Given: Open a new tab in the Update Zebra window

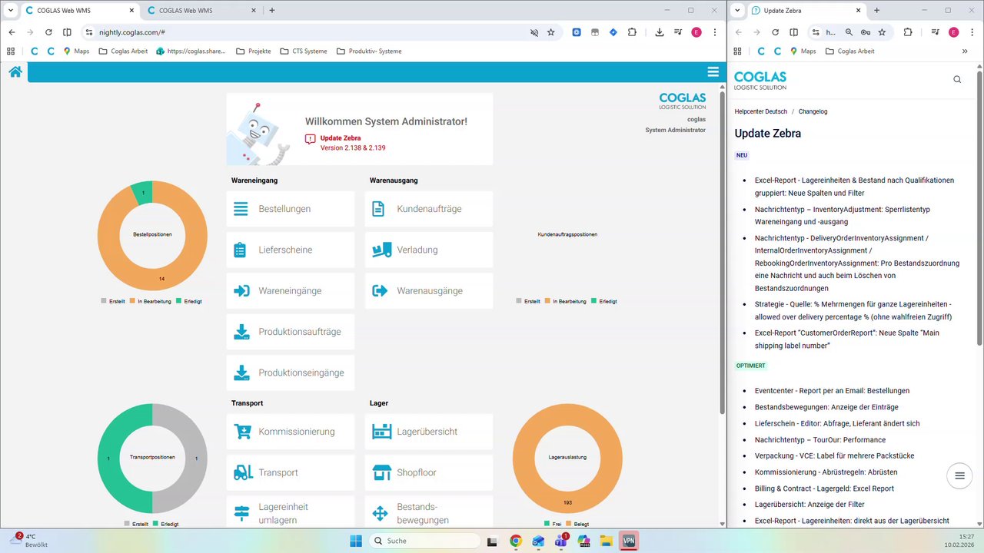Looking at the screenshot, I should coord(877,11).
